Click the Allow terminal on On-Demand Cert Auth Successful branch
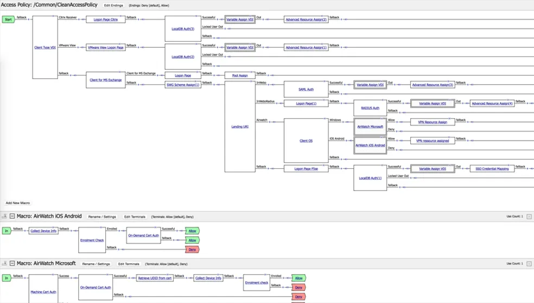 (193, 231)
